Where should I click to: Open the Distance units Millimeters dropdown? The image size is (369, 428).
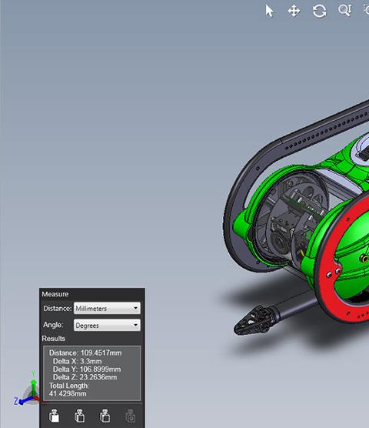(x=107, y=308)
